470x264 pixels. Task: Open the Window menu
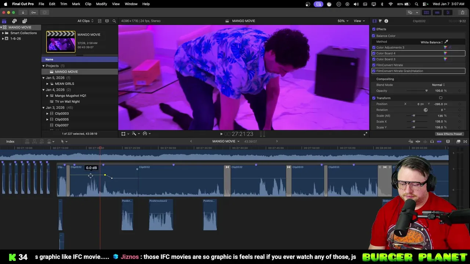coord(131,4)
